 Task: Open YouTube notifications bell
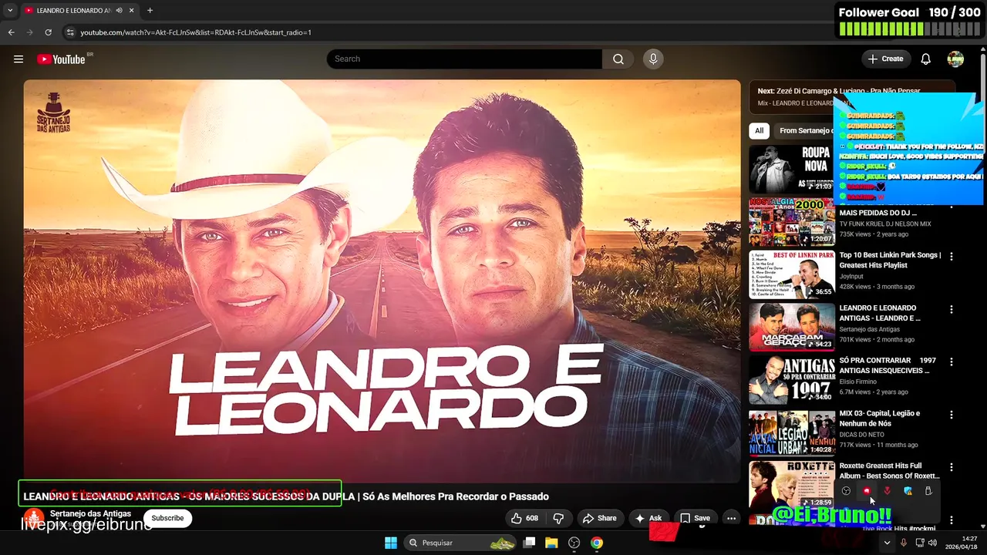(926, 59)
